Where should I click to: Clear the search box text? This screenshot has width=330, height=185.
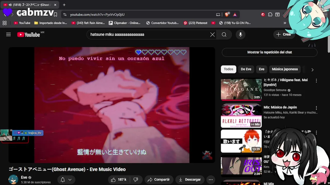(212, 34)
